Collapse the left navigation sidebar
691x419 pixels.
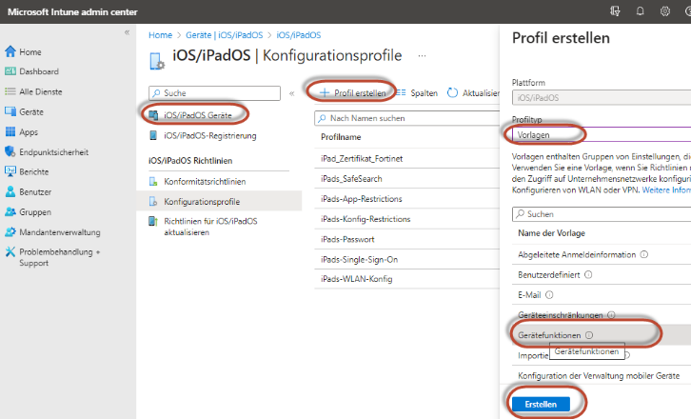tap(127, 32)
